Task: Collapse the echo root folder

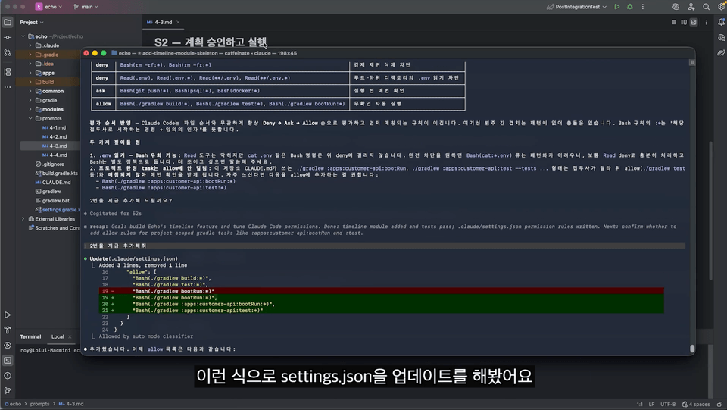Action: pos(23,36)
